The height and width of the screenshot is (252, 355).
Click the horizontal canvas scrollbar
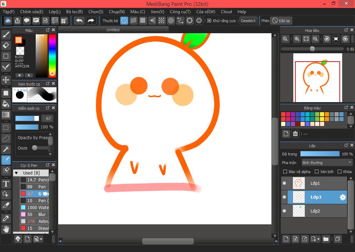click(168, 241)
